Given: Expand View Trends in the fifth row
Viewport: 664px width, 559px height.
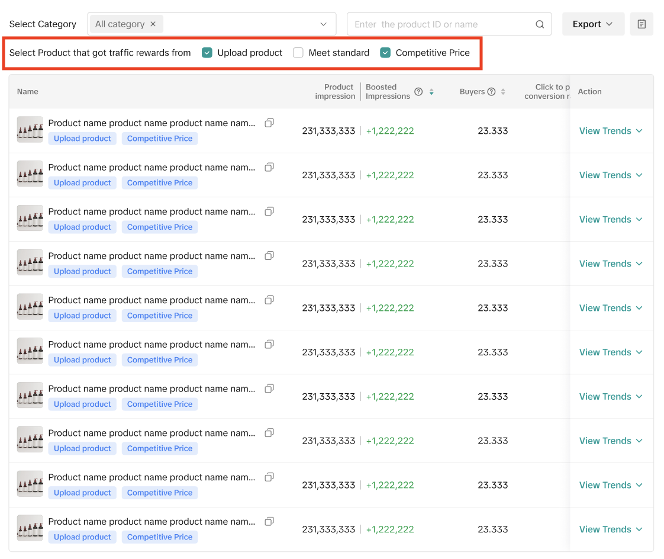Looking at the screenshot, I should [x=610, y=308].
